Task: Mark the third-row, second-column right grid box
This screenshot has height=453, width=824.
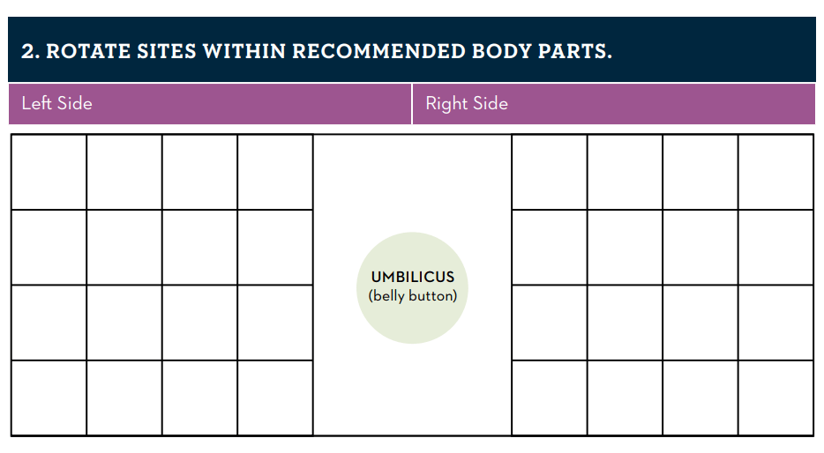Action: click(x=625, y=323)
